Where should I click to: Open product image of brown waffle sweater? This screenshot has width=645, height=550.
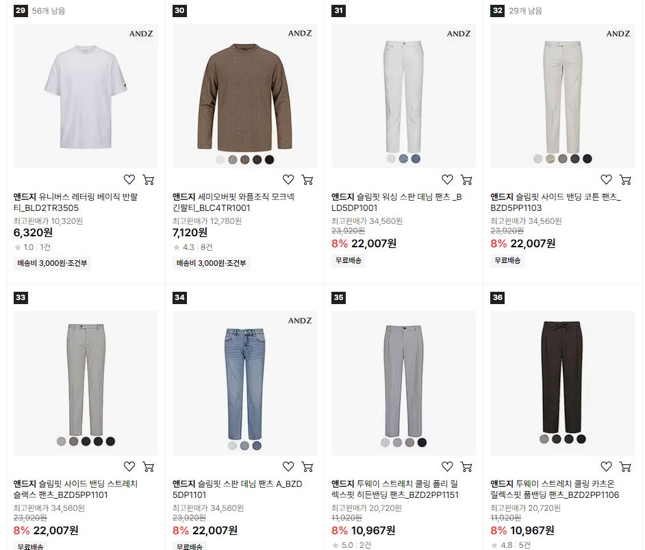point(244,96)
